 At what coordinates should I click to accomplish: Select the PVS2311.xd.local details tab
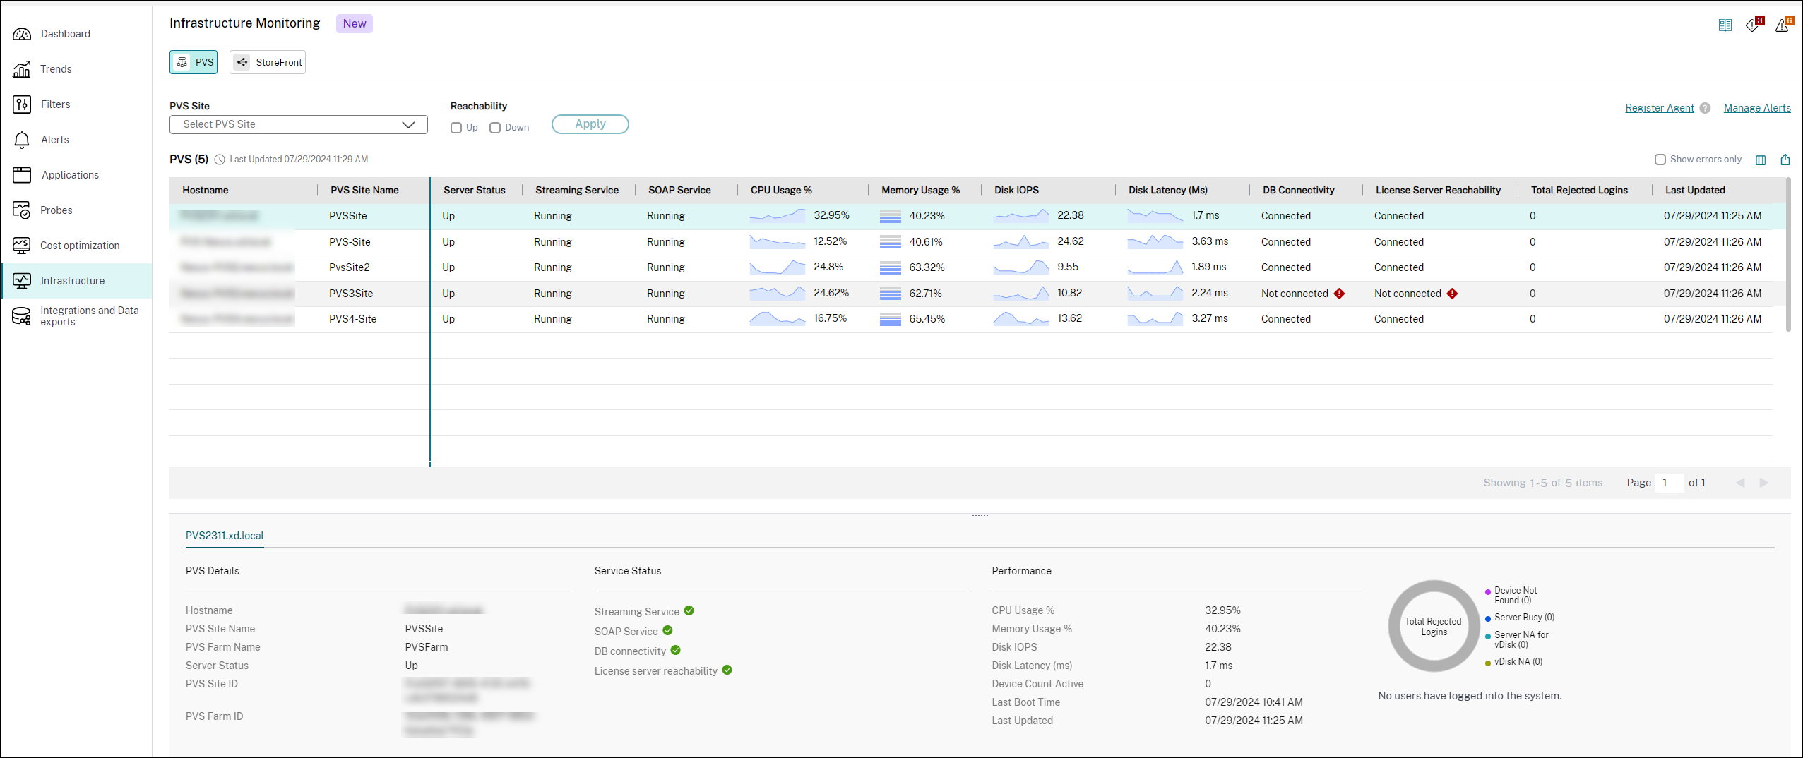coord(224,536)
